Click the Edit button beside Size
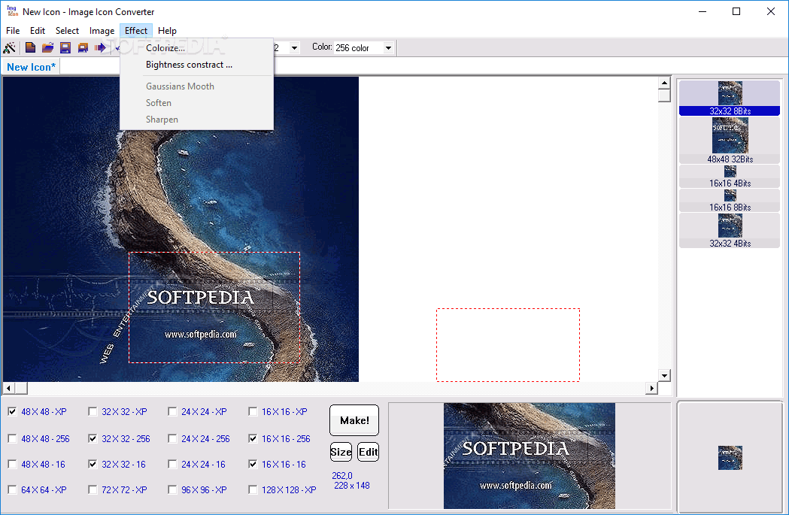 [x=368, y=452]
